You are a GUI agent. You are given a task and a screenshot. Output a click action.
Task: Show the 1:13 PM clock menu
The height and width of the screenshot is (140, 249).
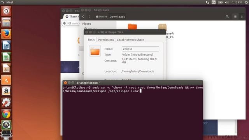(x=237, y=2)
